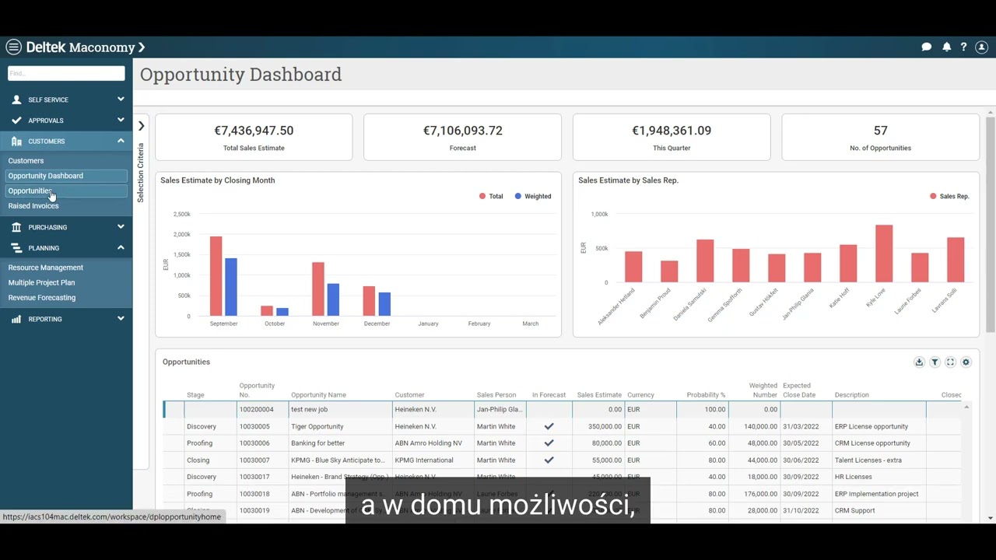The image size is (996, 560).
Task: Click the Deltek Maconomy logo
Action: point(86,47)
